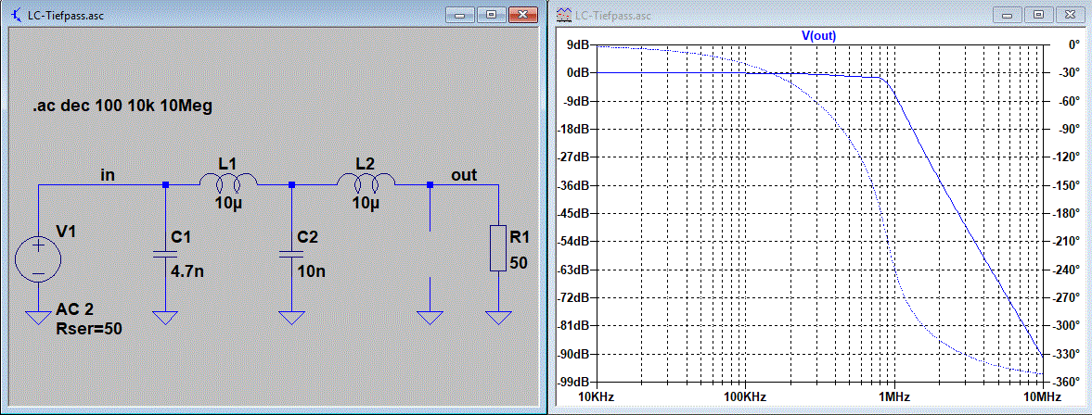Close the LC-Tiefpass schematic window
The image size is (1092, 415).
tap(523, 14)
